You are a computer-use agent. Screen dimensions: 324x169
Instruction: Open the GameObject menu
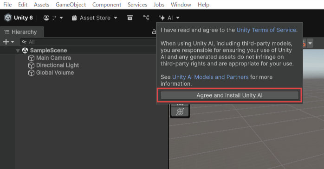pyautogui.click(x=71, y=5)
